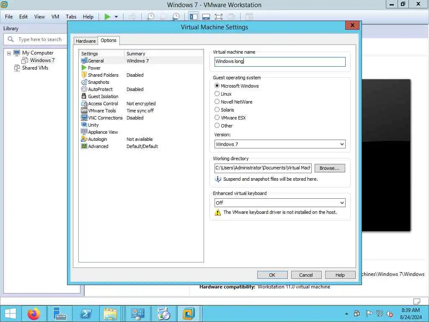Select Shared Folders in settings list
Screen dimensions: 429x322
pos(141,75)
